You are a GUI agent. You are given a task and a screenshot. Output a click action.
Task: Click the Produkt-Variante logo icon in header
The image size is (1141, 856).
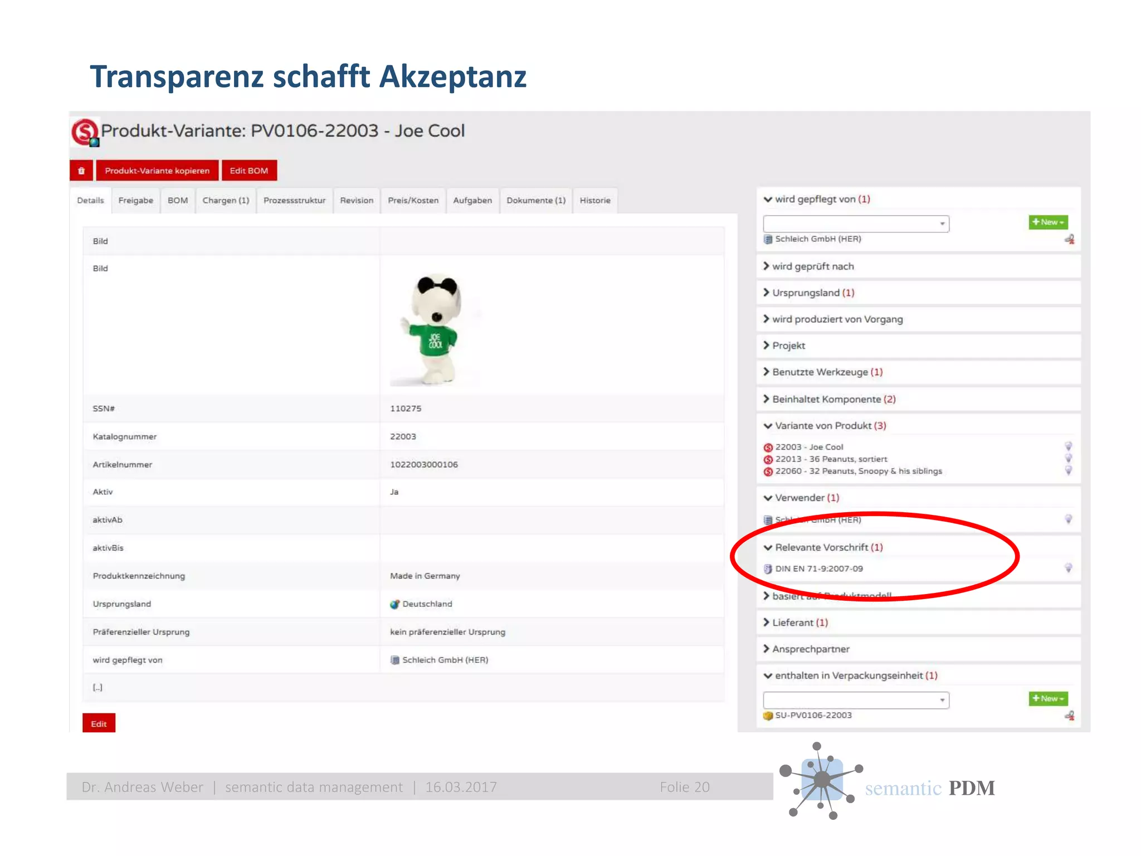click(85, 133)
